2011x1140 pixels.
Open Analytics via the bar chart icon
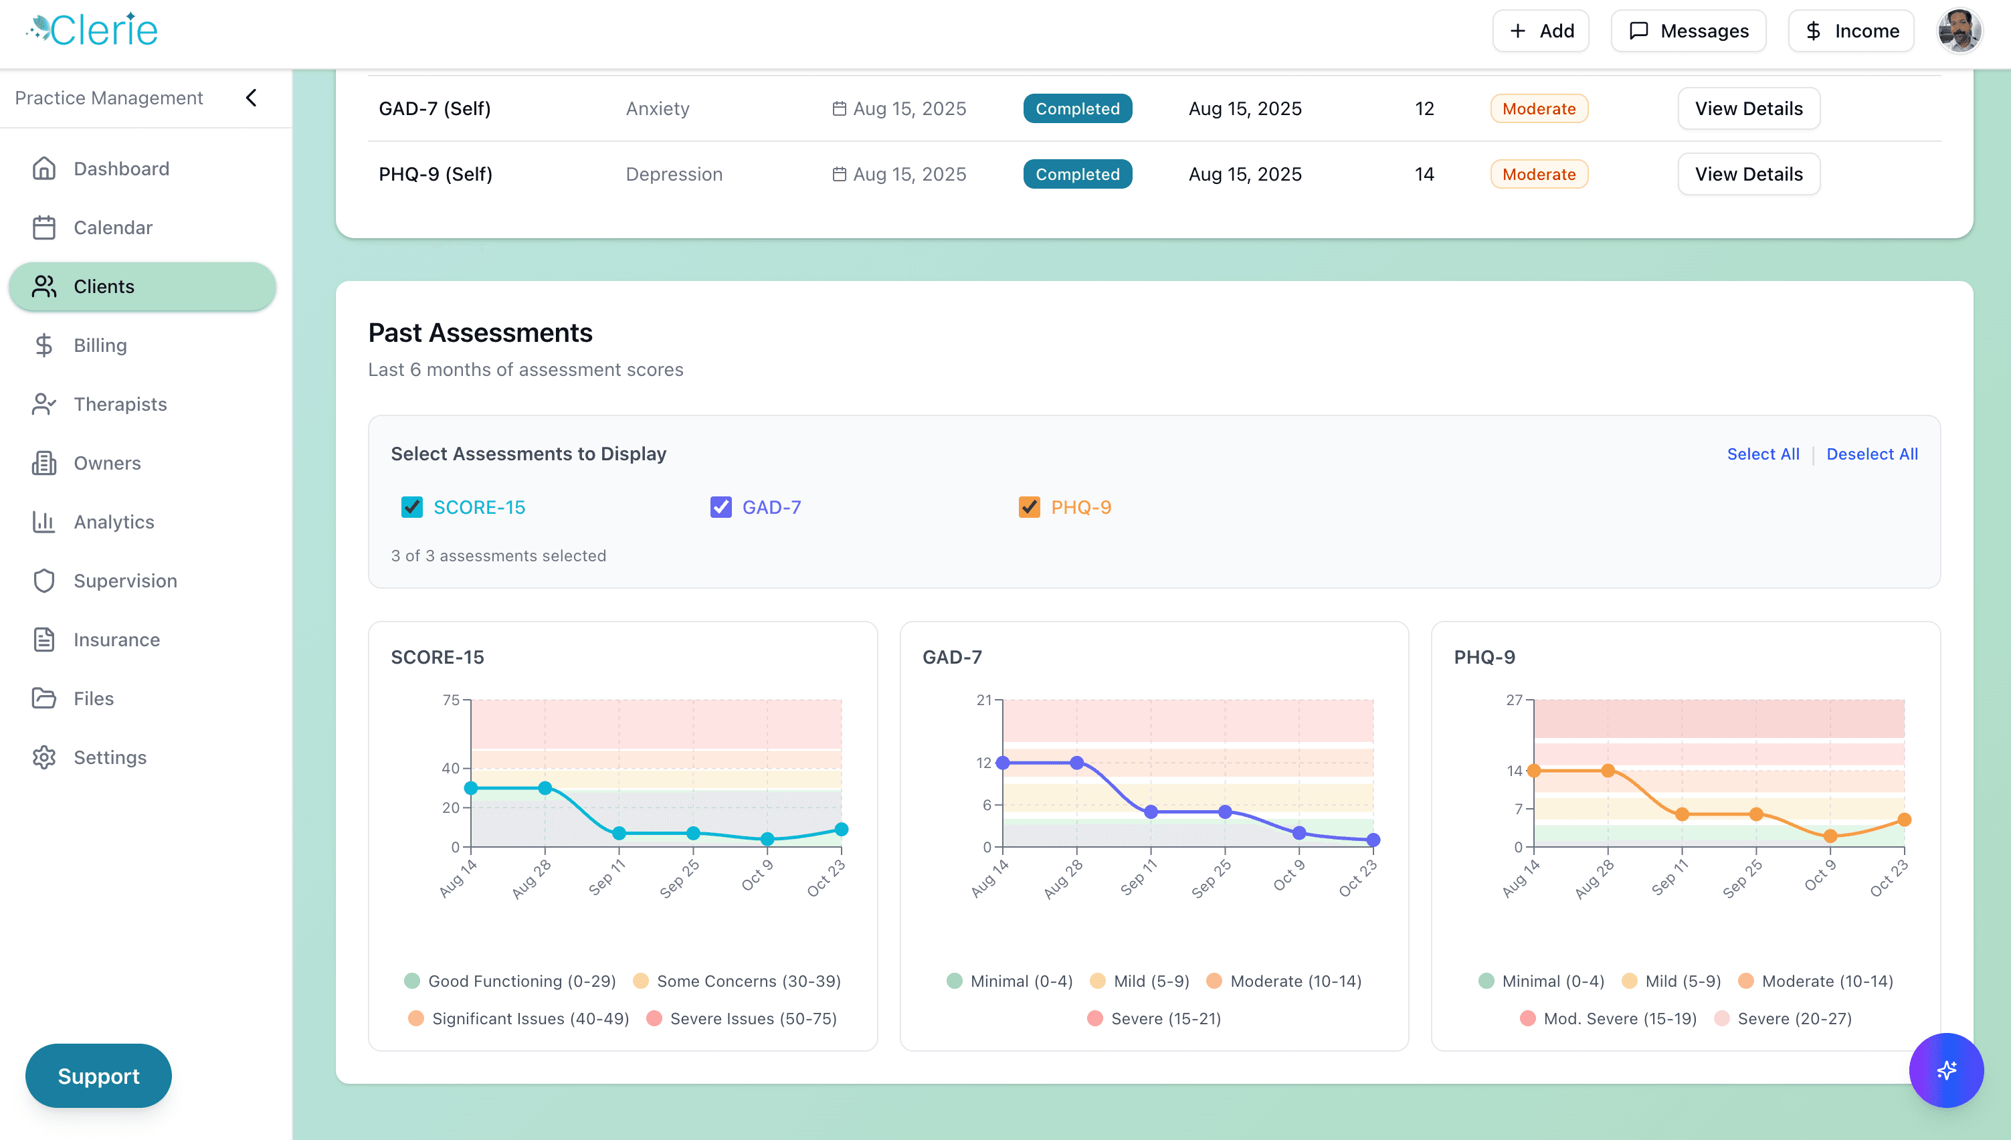point(44,521)
